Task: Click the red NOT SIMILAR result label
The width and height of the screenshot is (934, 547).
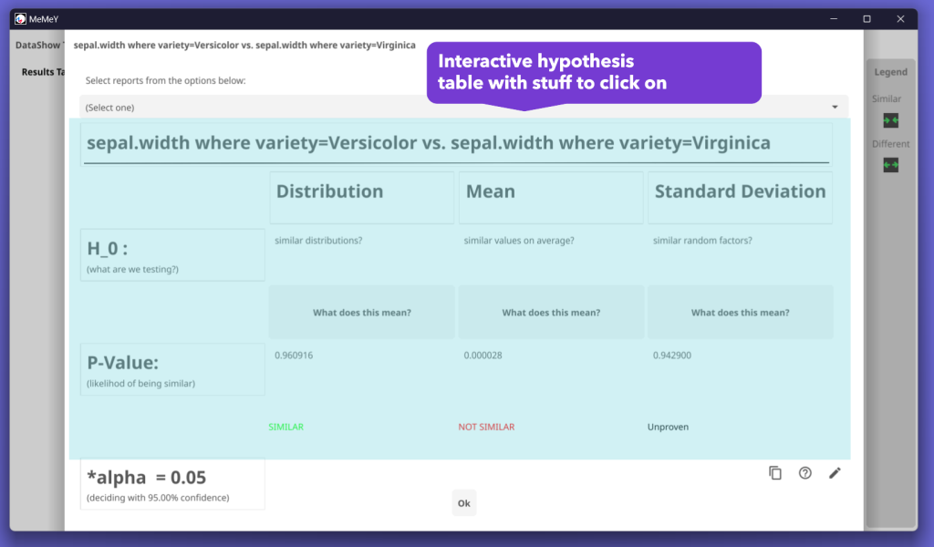Action: pyautogui.click(x=486, y=427)
